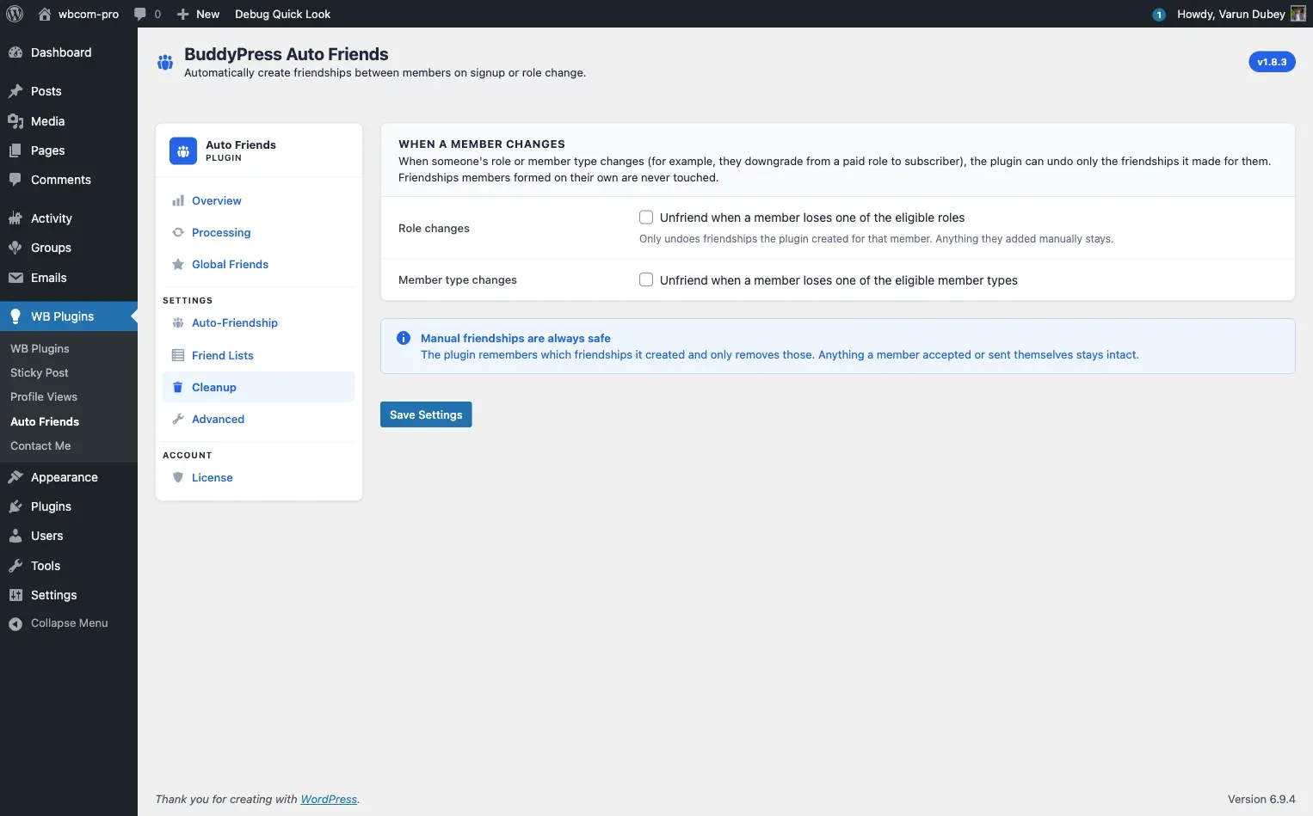The image size is (1313, 816).
Task: Open the Global Friends link
Action: (x=230, y=264)
